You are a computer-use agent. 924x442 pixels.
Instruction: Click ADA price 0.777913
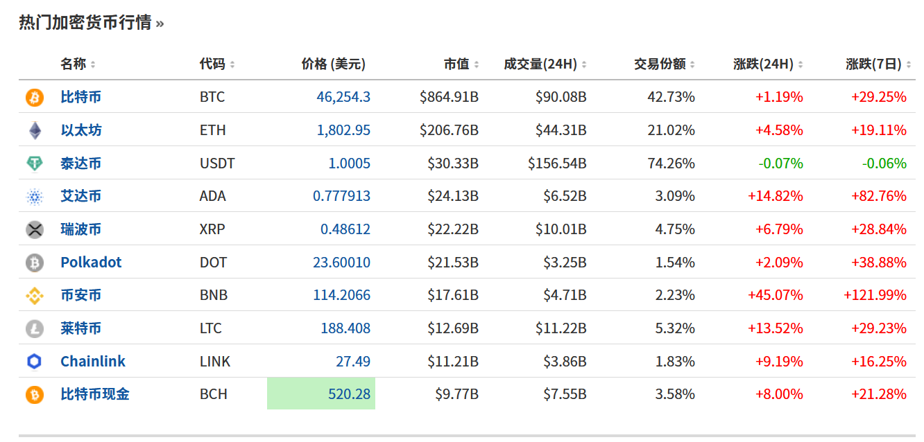pyautogui.click(x=341, y=196)
